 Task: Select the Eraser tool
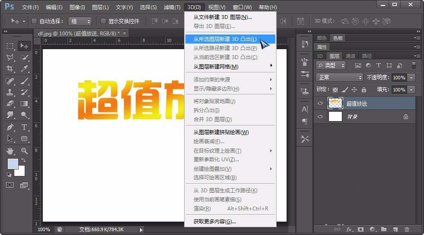click(x=10, y=103)
